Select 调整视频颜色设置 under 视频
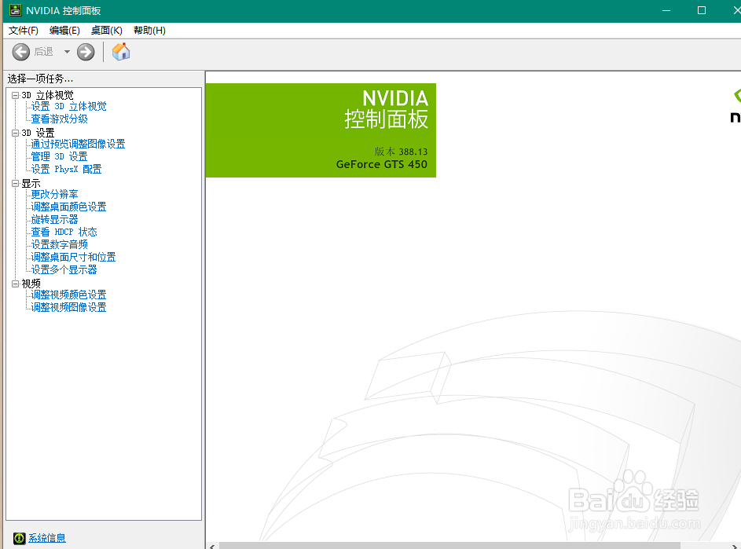The width and height of the screenshot is (741, 549). (68, 295)
